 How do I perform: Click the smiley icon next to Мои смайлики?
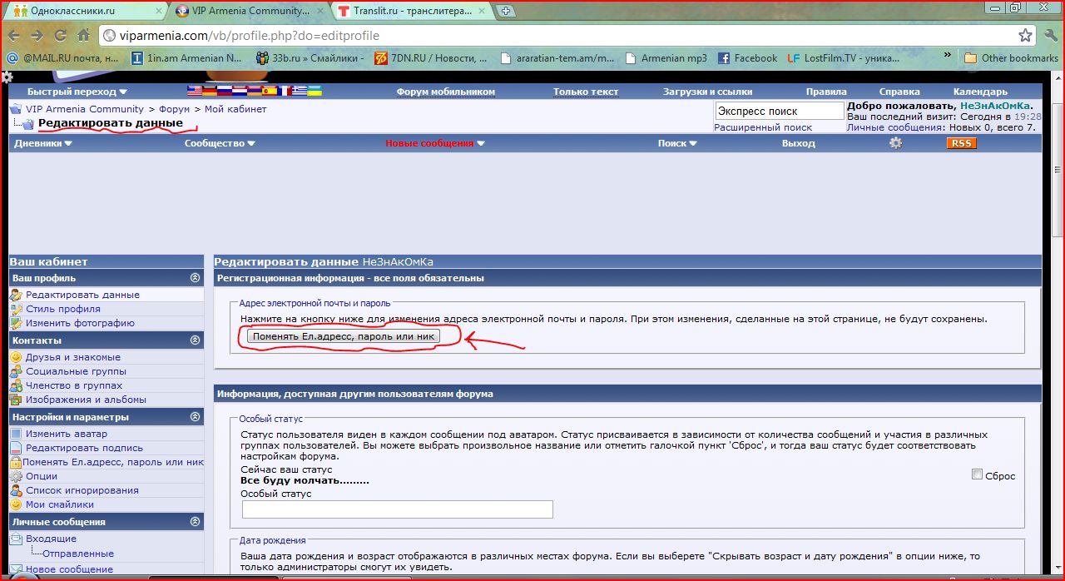(16, 504)
